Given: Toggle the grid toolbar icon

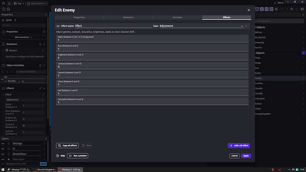Looking at the screenshot, I should pos(276,9).
